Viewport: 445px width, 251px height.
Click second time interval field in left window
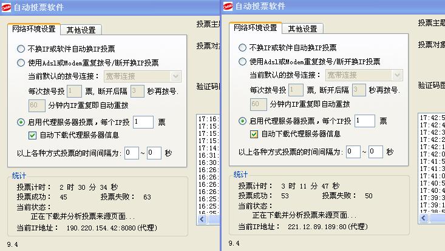[154, 152]
